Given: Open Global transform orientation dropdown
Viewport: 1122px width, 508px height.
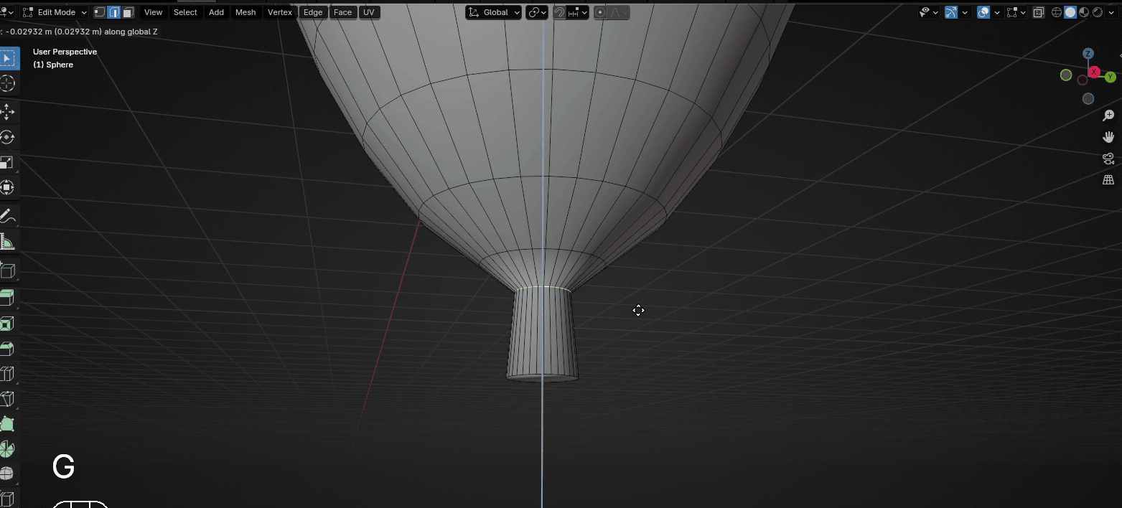Looking at the screenshot, I should [493, 12].
